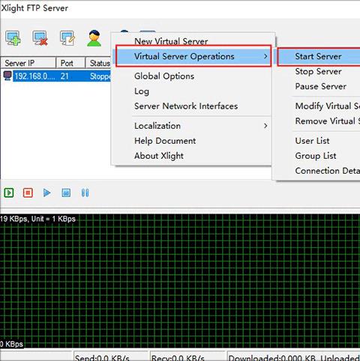Open Group List from submenu
Image resolution: width=360 pixels, height=361 pixels.
point(316,156)
